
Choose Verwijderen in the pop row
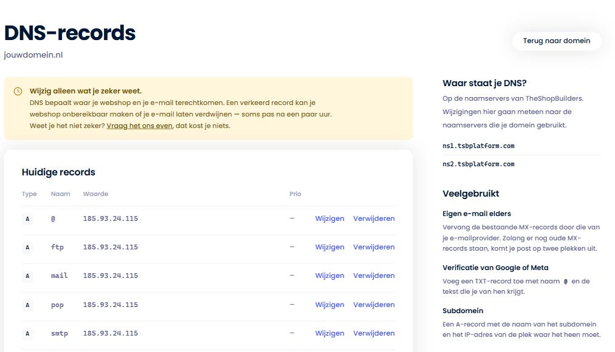pos(374,305)
